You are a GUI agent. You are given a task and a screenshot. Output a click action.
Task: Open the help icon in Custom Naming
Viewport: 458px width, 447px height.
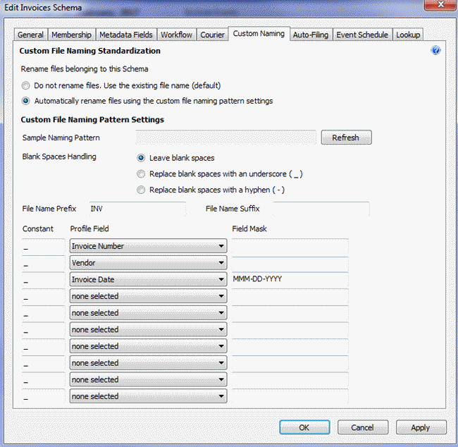pos(435,50)
